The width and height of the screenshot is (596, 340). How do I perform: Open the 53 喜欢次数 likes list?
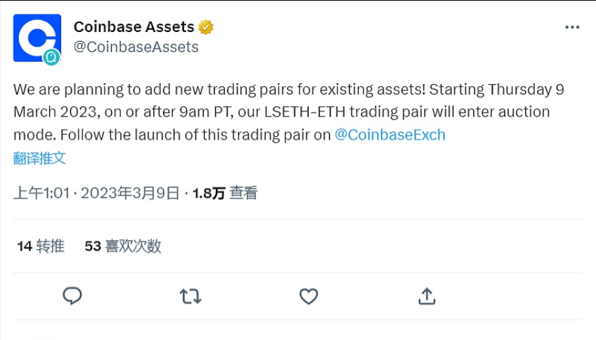coord(123,246)
